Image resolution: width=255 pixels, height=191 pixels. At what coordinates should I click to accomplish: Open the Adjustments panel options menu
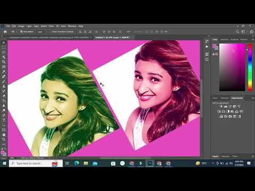(x=252, y=98)
